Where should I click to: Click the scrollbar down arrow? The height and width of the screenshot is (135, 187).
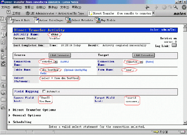point(185,123)
